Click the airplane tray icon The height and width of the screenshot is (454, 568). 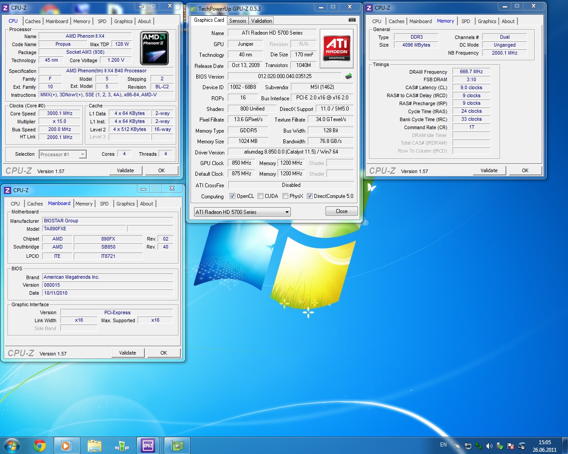(457, 446)
